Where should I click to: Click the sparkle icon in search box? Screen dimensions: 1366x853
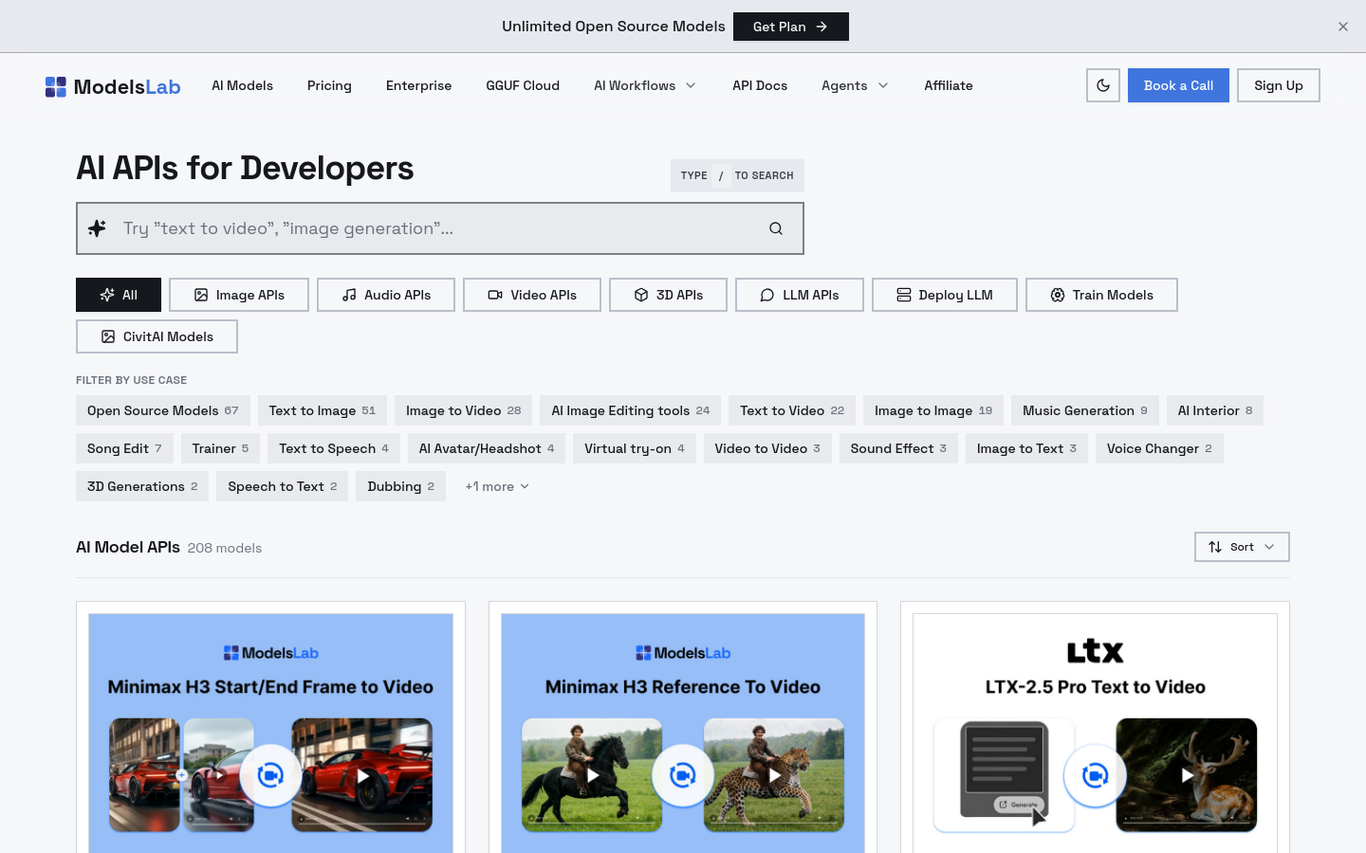click(x=97, y=228)
